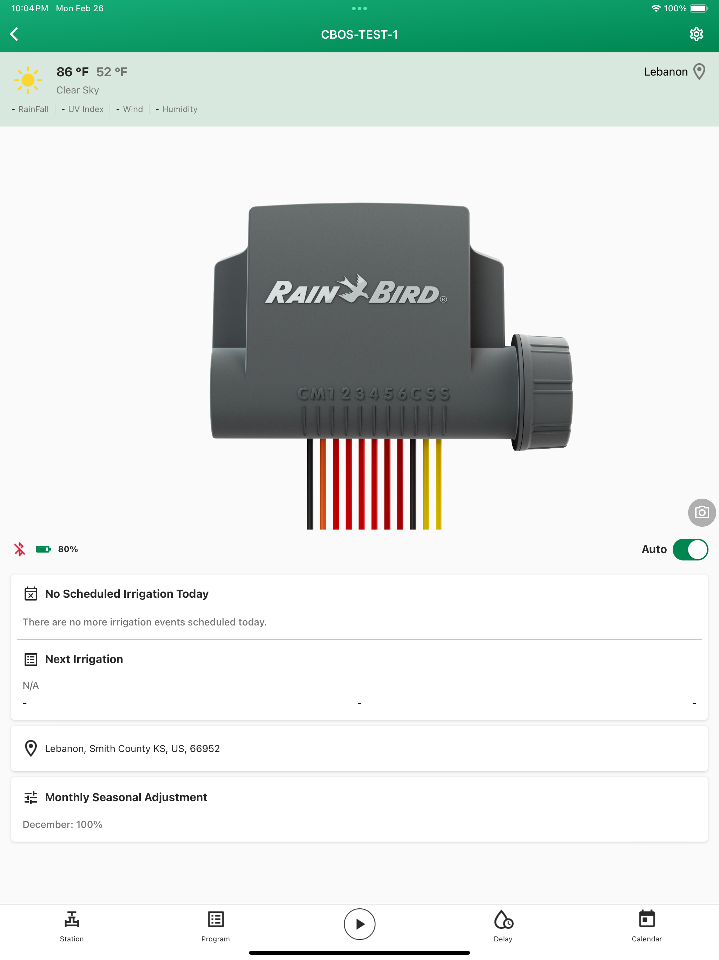Tap the controller battery level icon

click(x=43, y=549)
